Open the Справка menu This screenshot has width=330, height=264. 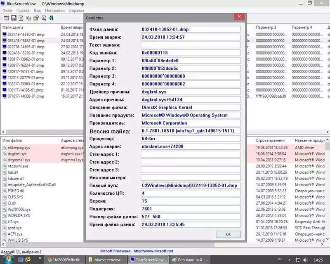pos(77,10)
